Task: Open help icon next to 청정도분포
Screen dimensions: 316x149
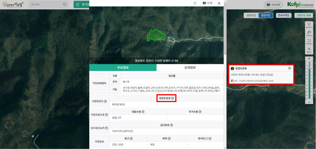Action: 173,98
